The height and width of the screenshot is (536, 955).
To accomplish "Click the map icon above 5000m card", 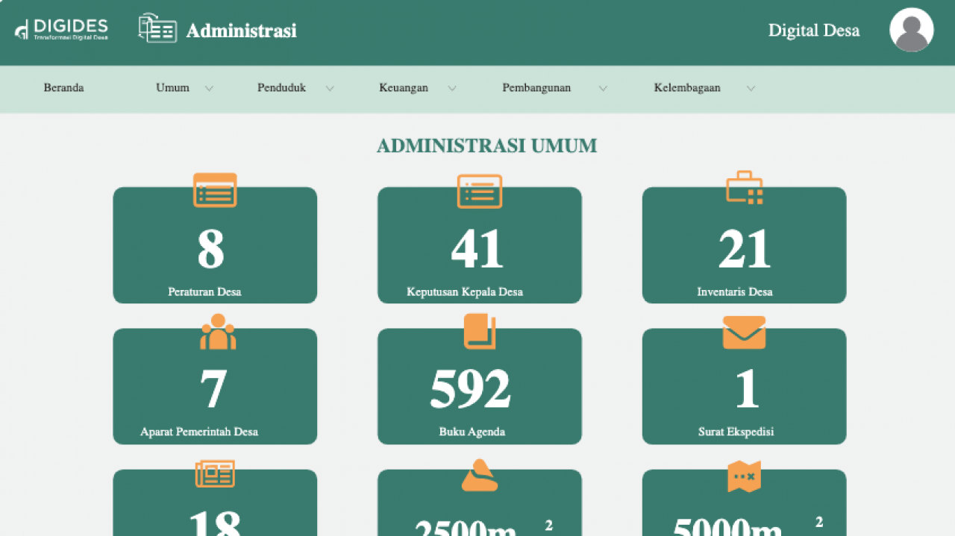I will coord(744,476).
